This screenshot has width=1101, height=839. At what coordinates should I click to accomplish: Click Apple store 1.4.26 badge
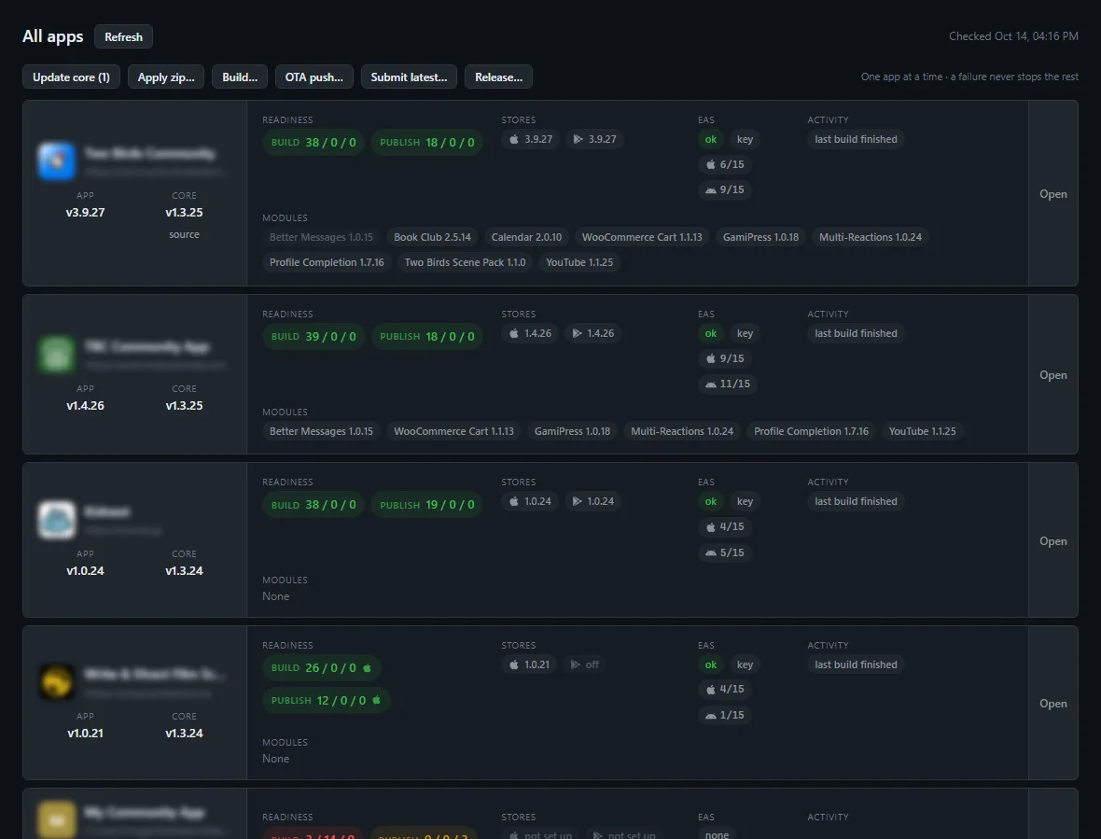point(530,333)
